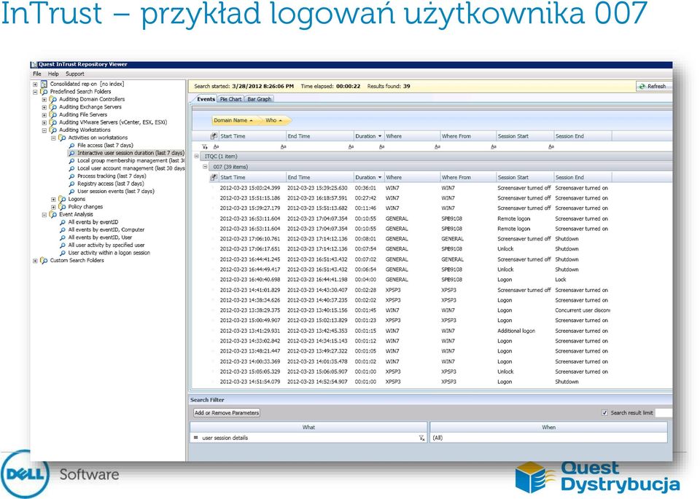The width and height of the screenshot is (700, 499).
Task: Select the Auditing Workstations folder icon
Action: pos(53,130)
